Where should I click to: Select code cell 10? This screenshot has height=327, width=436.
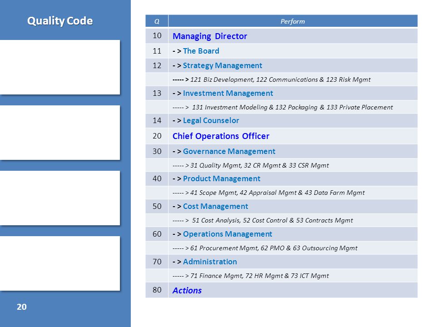(x=157, y=36)
